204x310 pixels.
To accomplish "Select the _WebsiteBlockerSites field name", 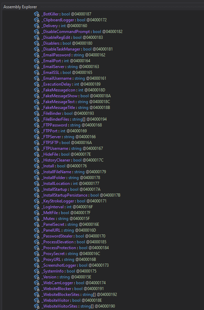I will (x=61, y=295).
